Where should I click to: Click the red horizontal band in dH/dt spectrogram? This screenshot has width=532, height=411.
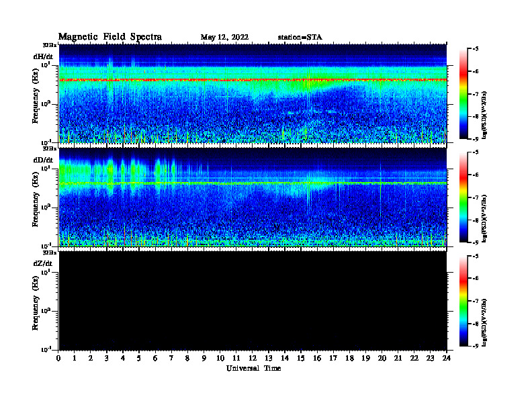point(253,80)
